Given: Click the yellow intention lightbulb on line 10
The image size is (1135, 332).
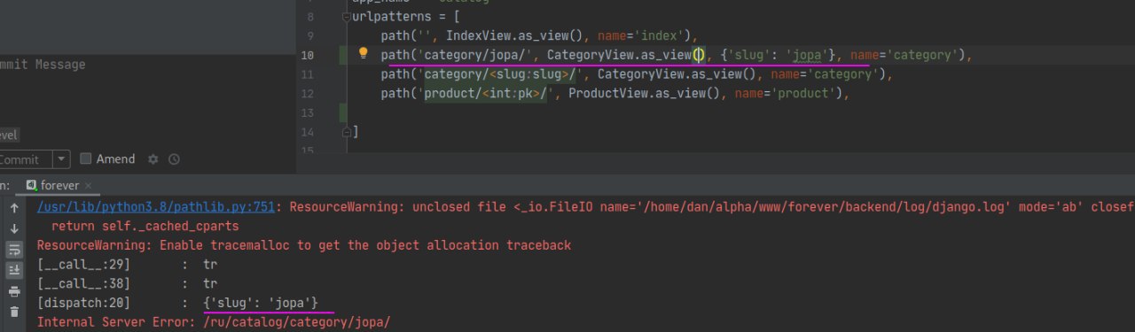Looking at the screenshot, I should tap(363, 54).
